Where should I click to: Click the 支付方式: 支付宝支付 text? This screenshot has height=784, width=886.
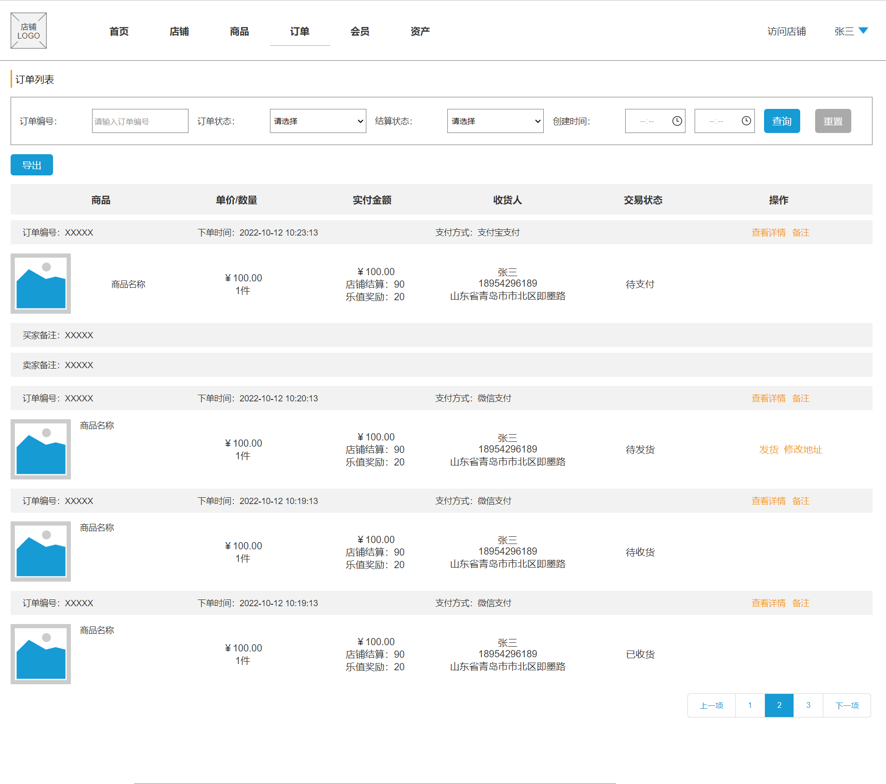477,232
